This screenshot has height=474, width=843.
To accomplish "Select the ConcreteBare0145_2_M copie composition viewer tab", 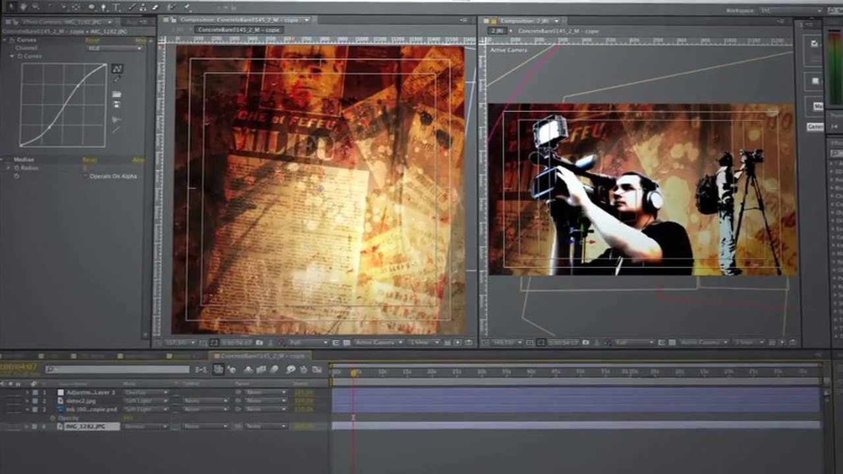I will coord(239,30).
